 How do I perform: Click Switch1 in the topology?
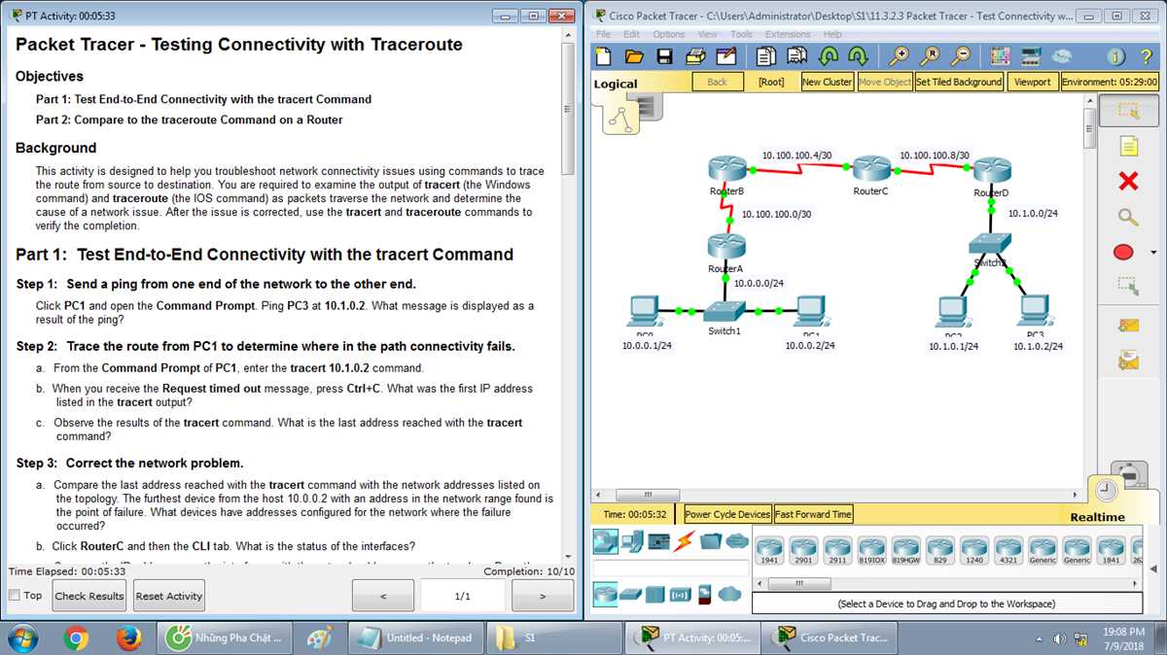click(x=725, y=311)
